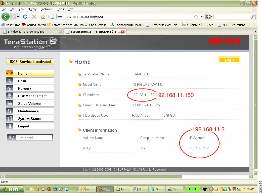Screen dimensions: 262x193
Task: Open the C-Vision - CEC - Cisco bookmark
Action: pyautogui.click(x=199, y=25)
